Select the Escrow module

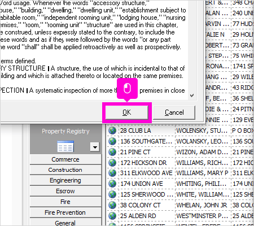coord(65,191)
